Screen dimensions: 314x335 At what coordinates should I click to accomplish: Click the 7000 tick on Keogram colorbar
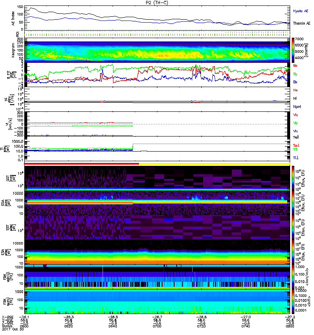[299, 39]
